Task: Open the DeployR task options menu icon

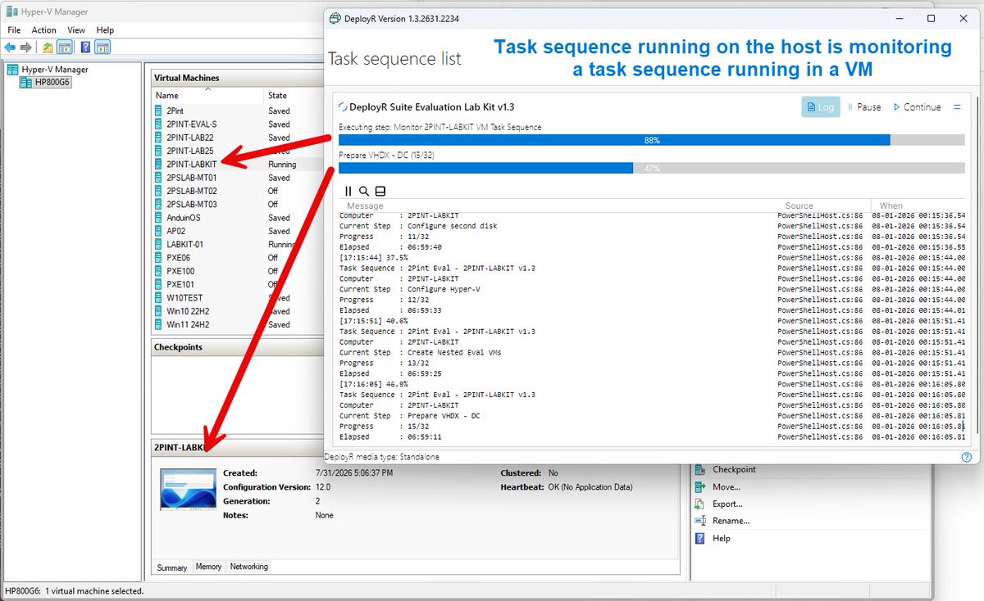Action: 957,107
